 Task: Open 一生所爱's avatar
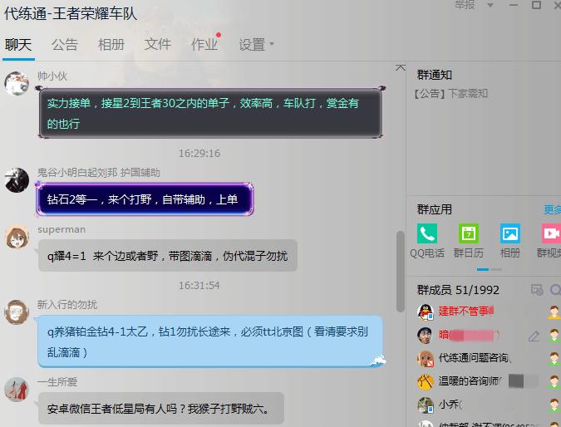click(x=17, y=390)
